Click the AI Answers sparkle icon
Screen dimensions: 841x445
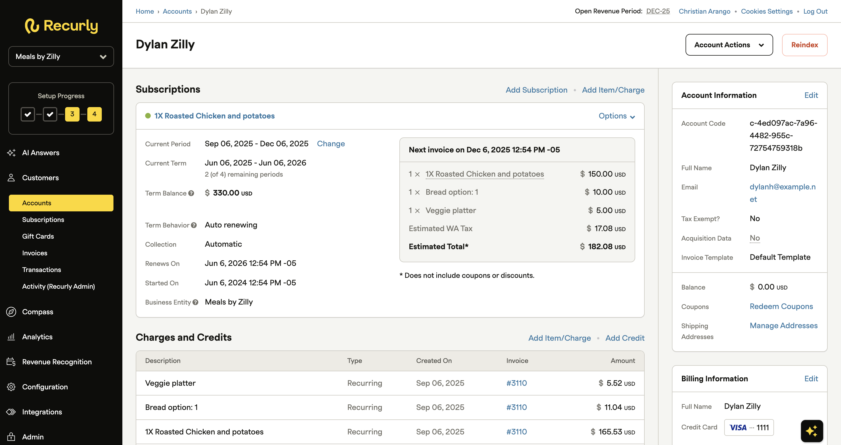tap(11, 152)
